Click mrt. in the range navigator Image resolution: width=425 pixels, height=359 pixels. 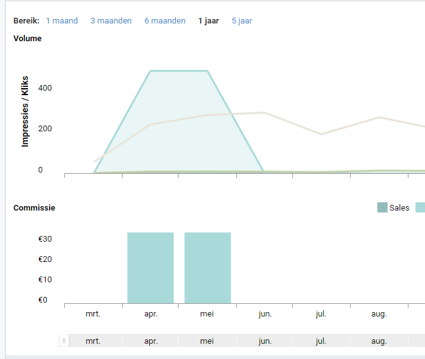coord(93,341)
